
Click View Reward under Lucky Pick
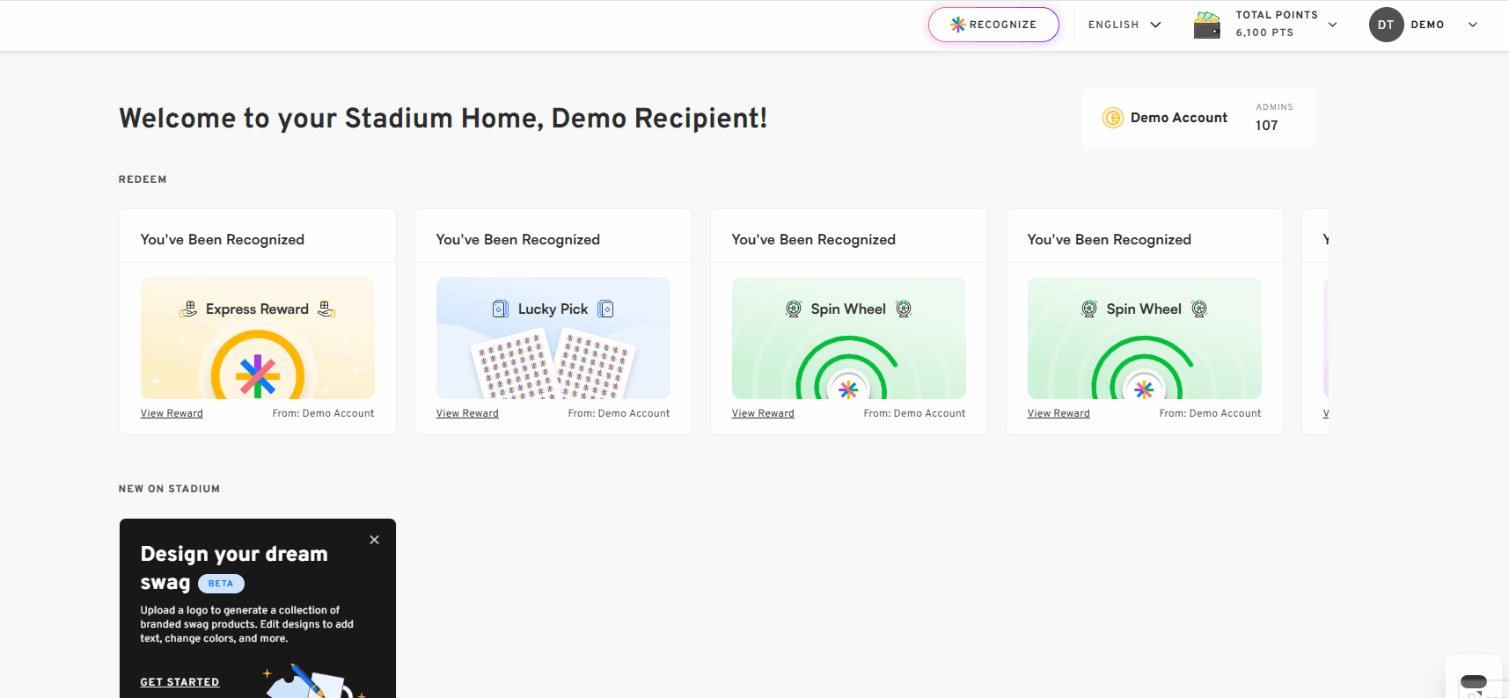(x=467, y=413)
